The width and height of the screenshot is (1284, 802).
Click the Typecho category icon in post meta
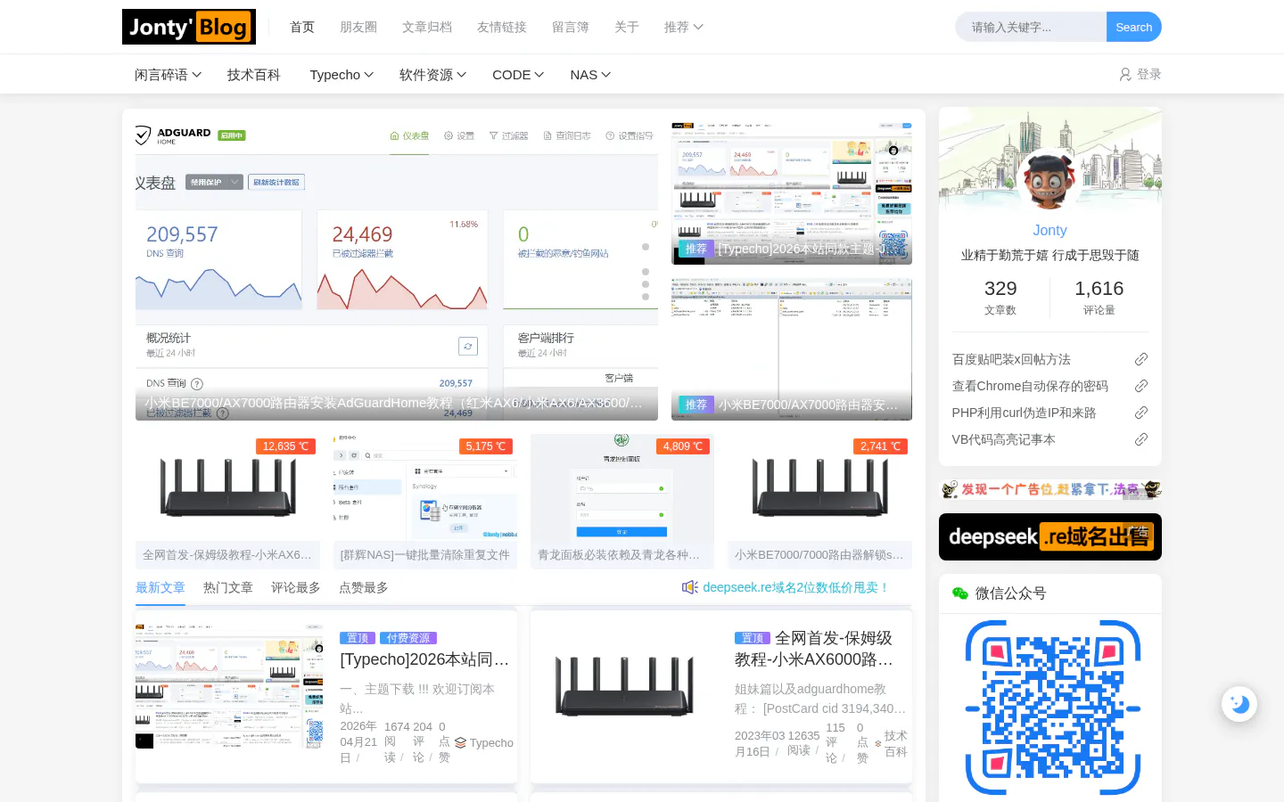(x=460, y=743)
